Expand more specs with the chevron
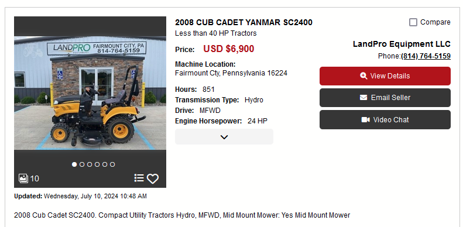Viewport: 463px width, 227px height. click(x=224, y=137)
